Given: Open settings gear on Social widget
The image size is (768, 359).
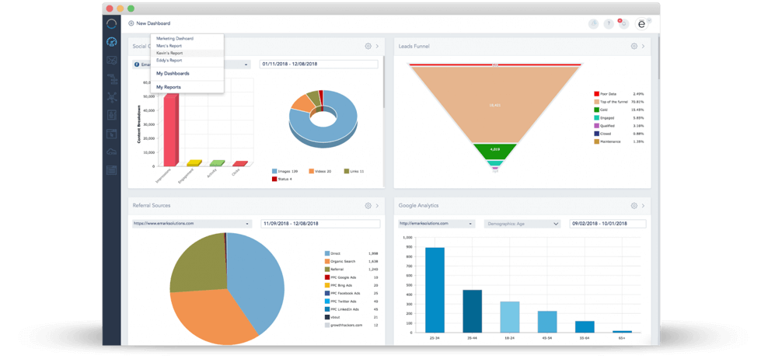Looking at the screenshot, I should (368, 46).
